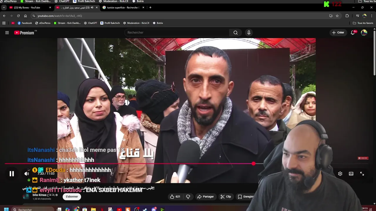Open the YouTube account avatar menu

pyautogui.click(x=364, y=33)
